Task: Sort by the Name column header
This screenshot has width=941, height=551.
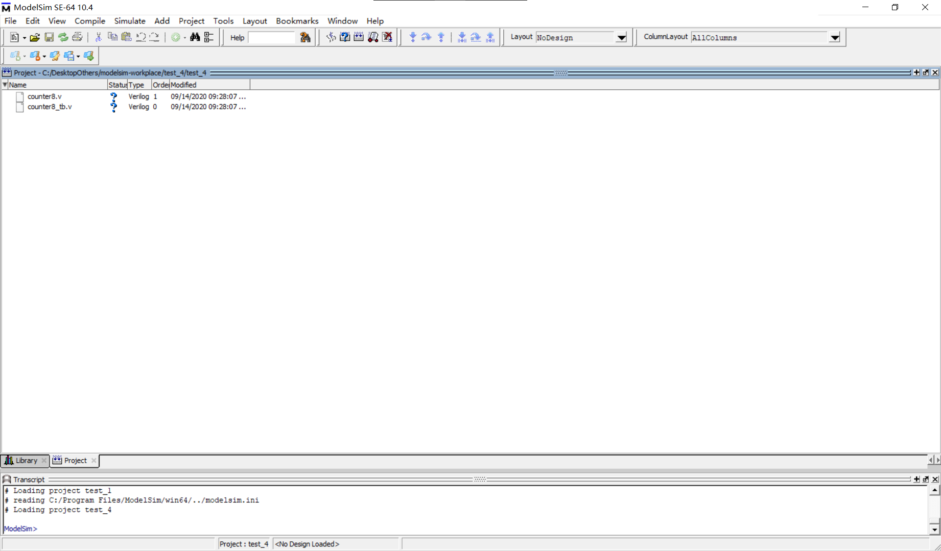Action: click(57, 85)
